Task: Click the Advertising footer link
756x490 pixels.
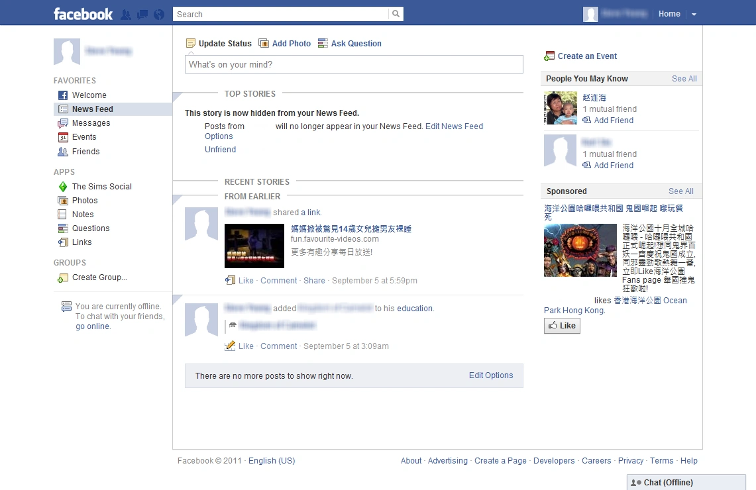Action: pos(447,461)
